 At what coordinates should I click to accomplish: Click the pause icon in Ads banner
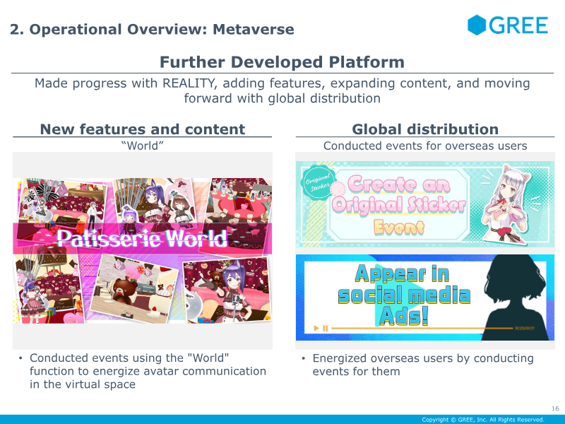point(326,328)
